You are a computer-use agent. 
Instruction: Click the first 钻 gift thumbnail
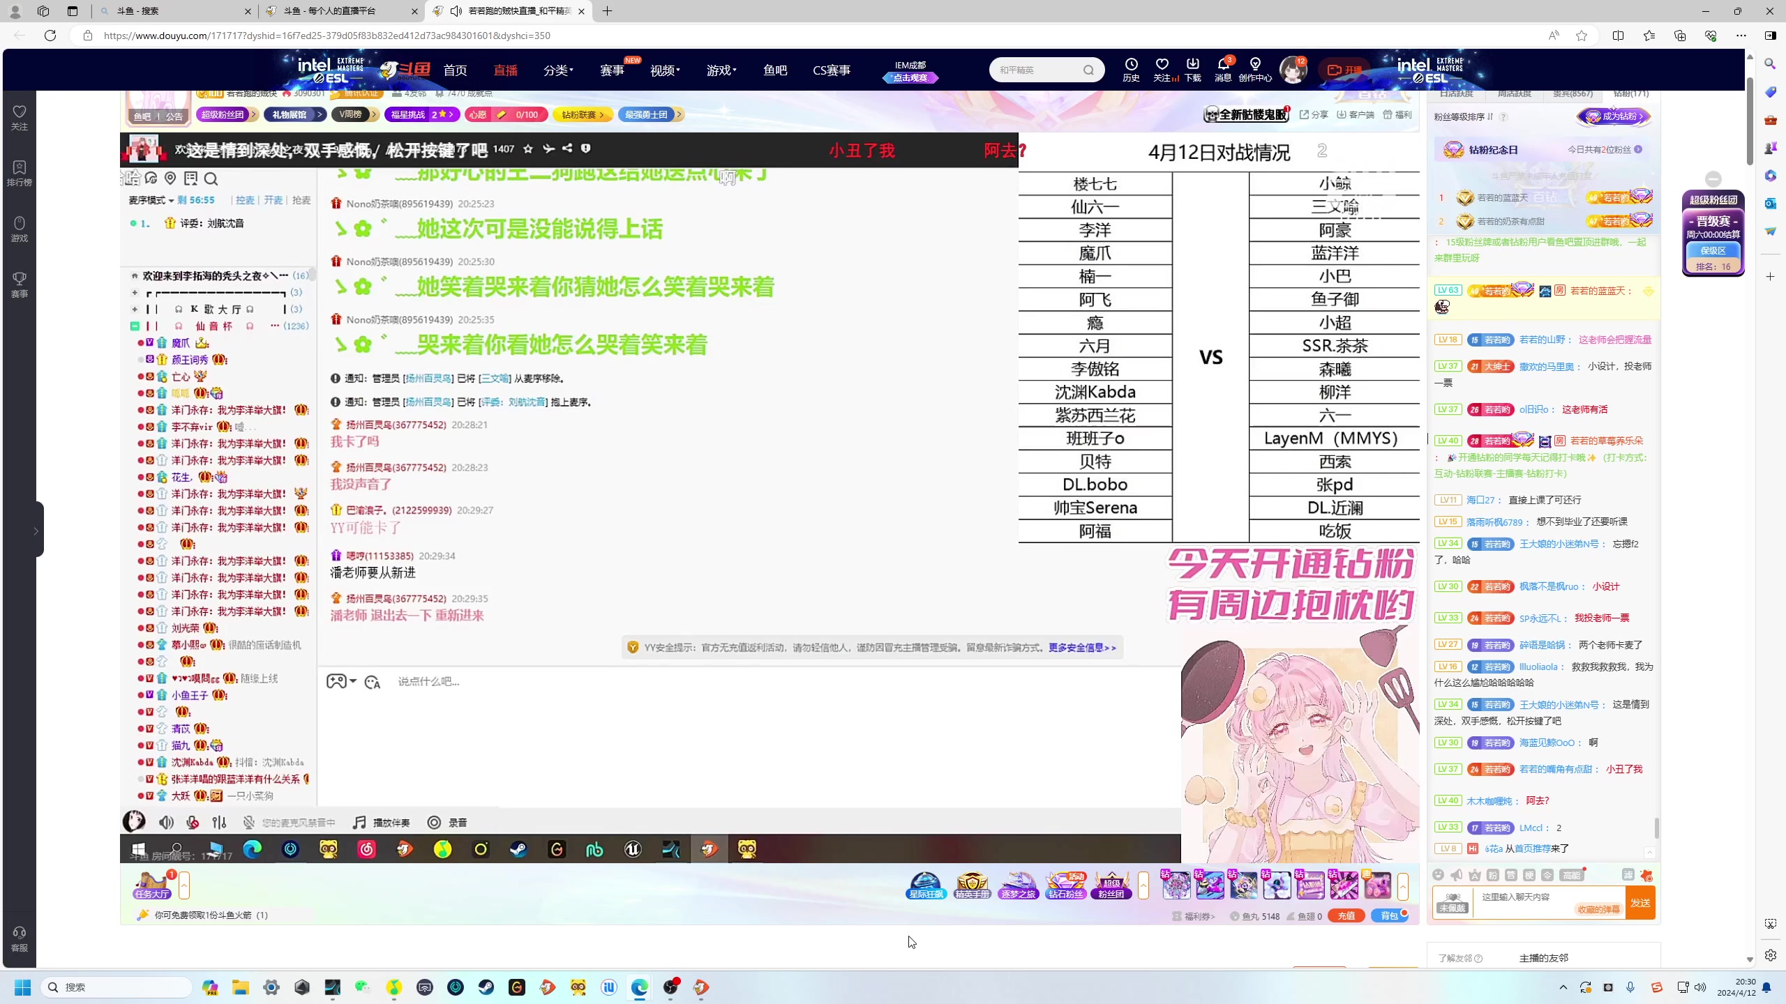[1176, 885]
